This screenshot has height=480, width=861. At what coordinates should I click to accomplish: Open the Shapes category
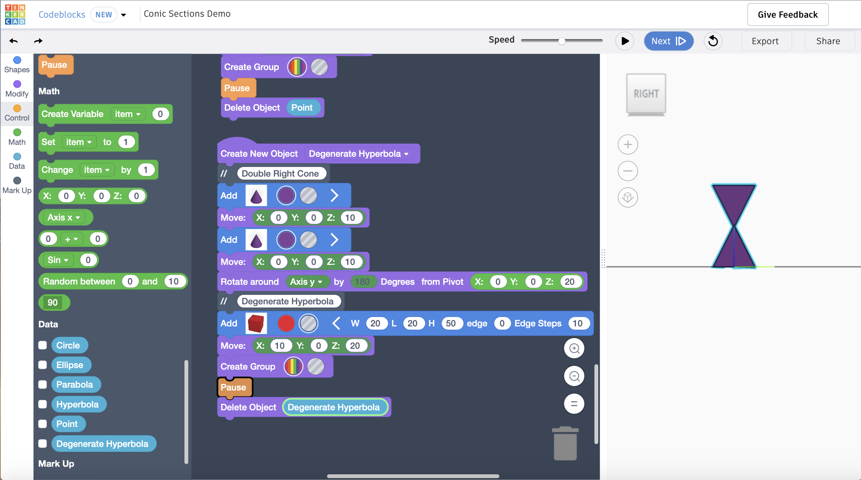(17, 65)
